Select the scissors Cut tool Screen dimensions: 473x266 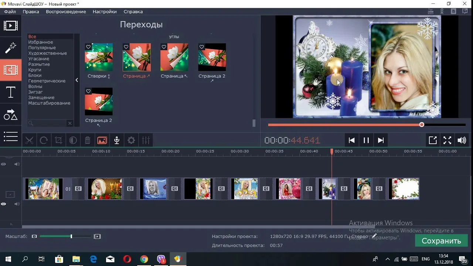click(x=29, y=140)
